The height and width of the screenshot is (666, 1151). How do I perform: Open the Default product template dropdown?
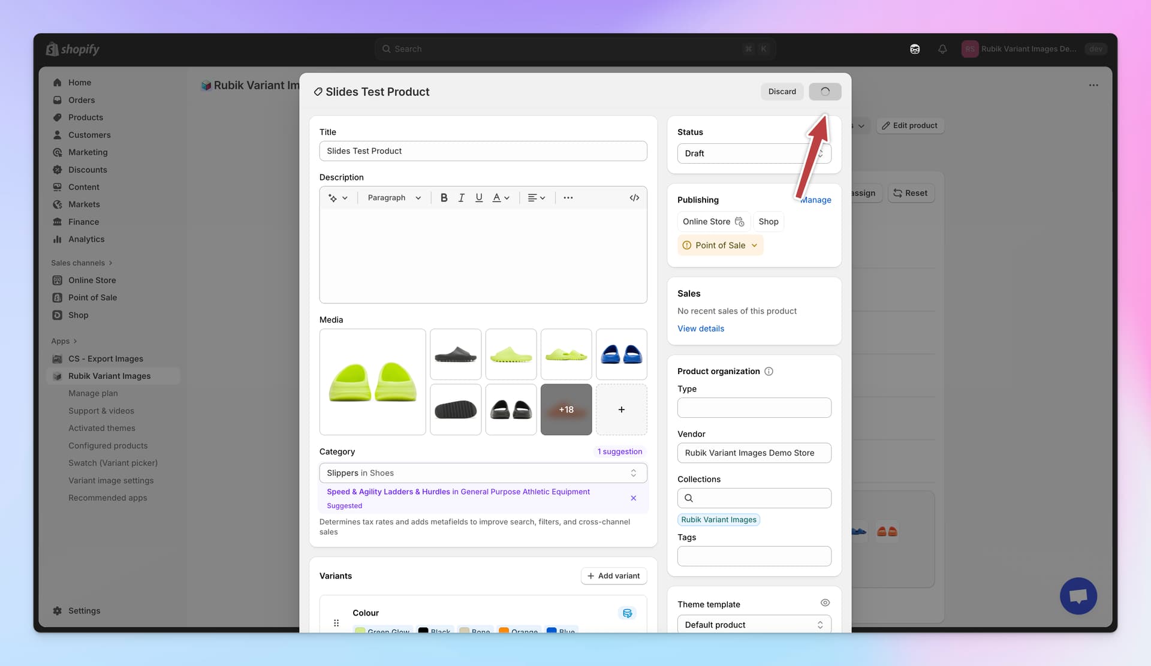pyautogui.click(x=754, y=625)
